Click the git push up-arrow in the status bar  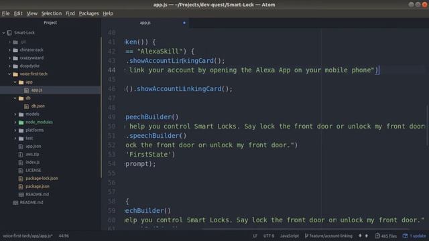367,236
